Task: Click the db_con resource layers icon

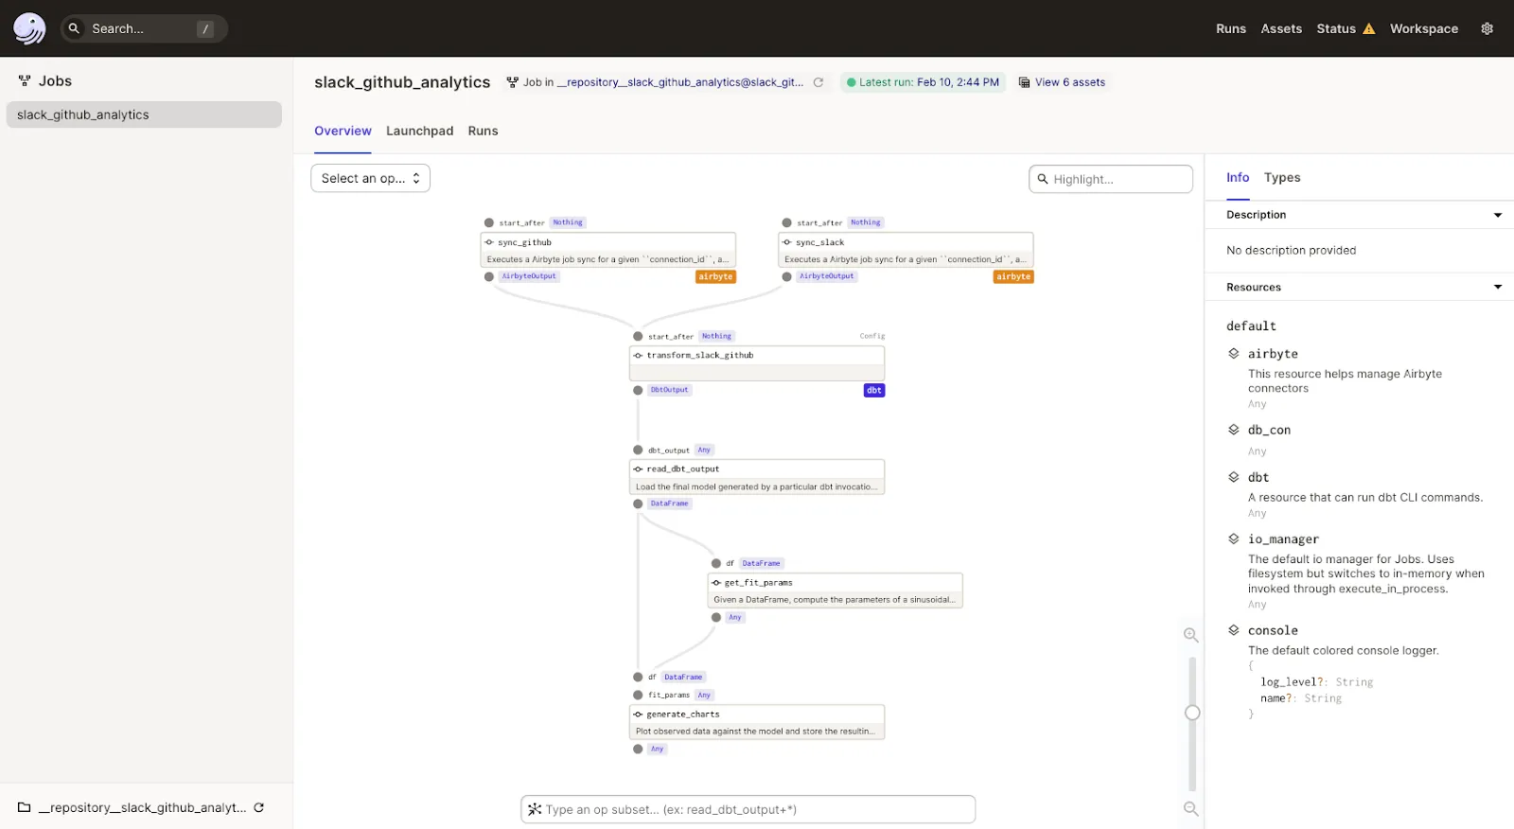Action: click(x=1234, y=429)
